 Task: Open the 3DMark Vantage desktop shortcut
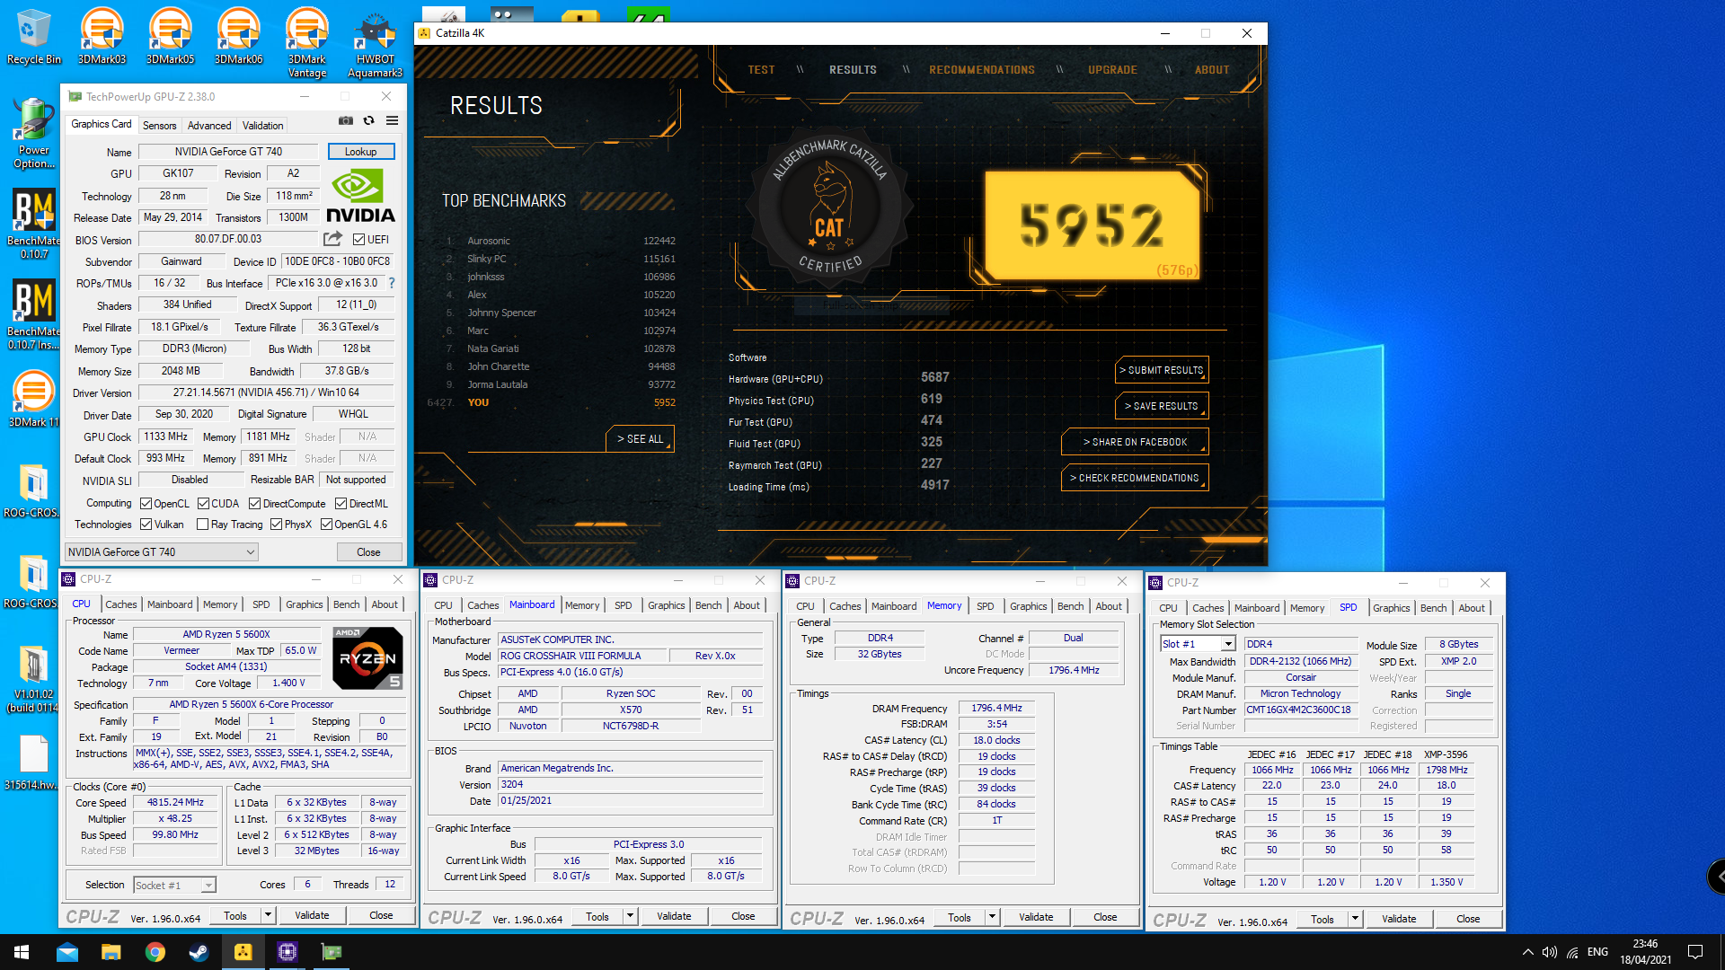point(306,43)
